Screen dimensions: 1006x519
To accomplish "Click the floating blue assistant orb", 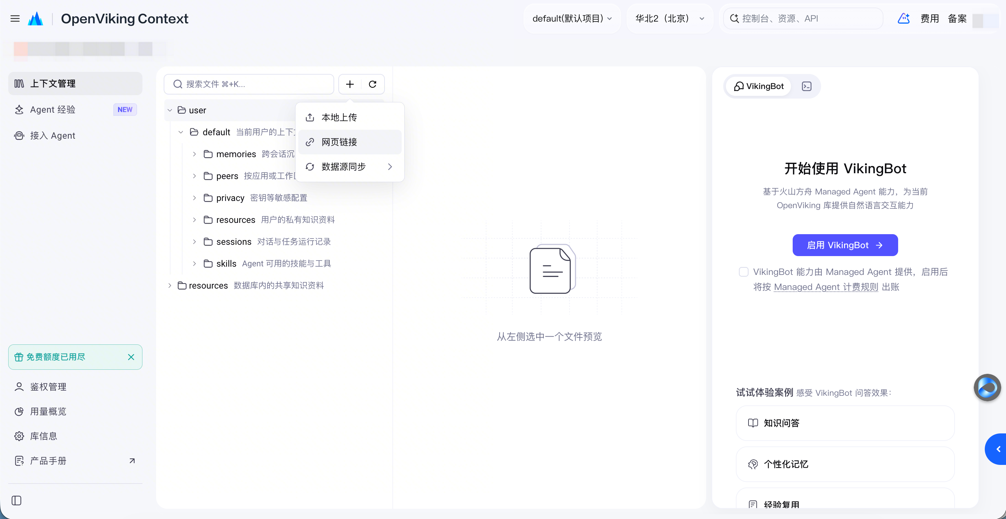I will coord(987,388).
